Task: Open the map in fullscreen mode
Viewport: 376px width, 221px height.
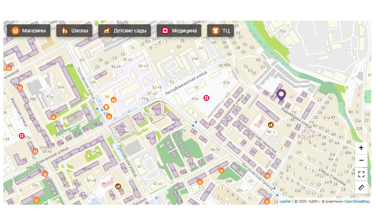Action: coord(361,174)
